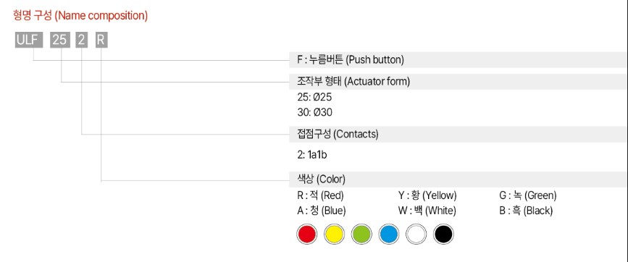Viewport: 628px width, 262px height.
Task: Click the Actuator form header row
Action: coord(459,82)
